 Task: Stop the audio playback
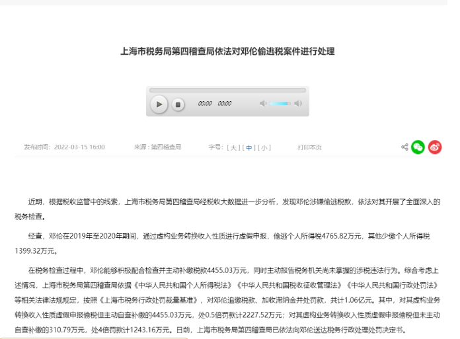[x=178, y=104]
